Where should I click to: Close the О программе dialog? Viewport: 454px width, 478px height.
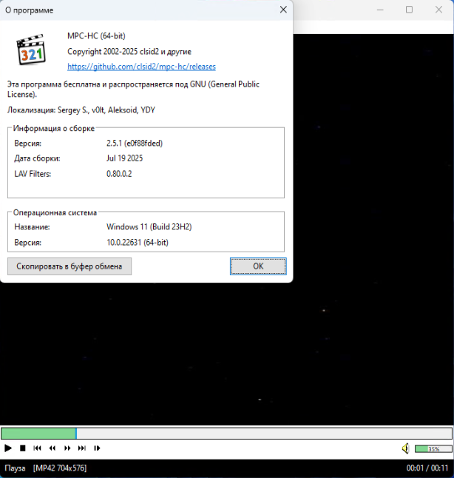pos(283,10)
